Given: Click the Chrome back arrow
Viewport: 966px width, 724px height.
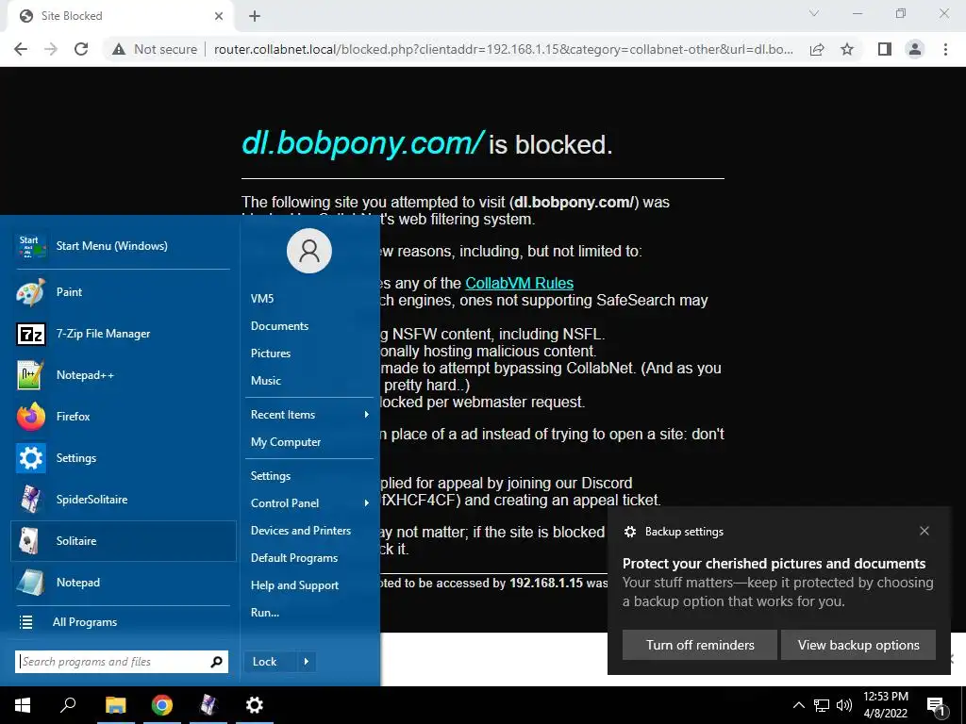Looking at the screenshot, I should [x=21, y=49].
